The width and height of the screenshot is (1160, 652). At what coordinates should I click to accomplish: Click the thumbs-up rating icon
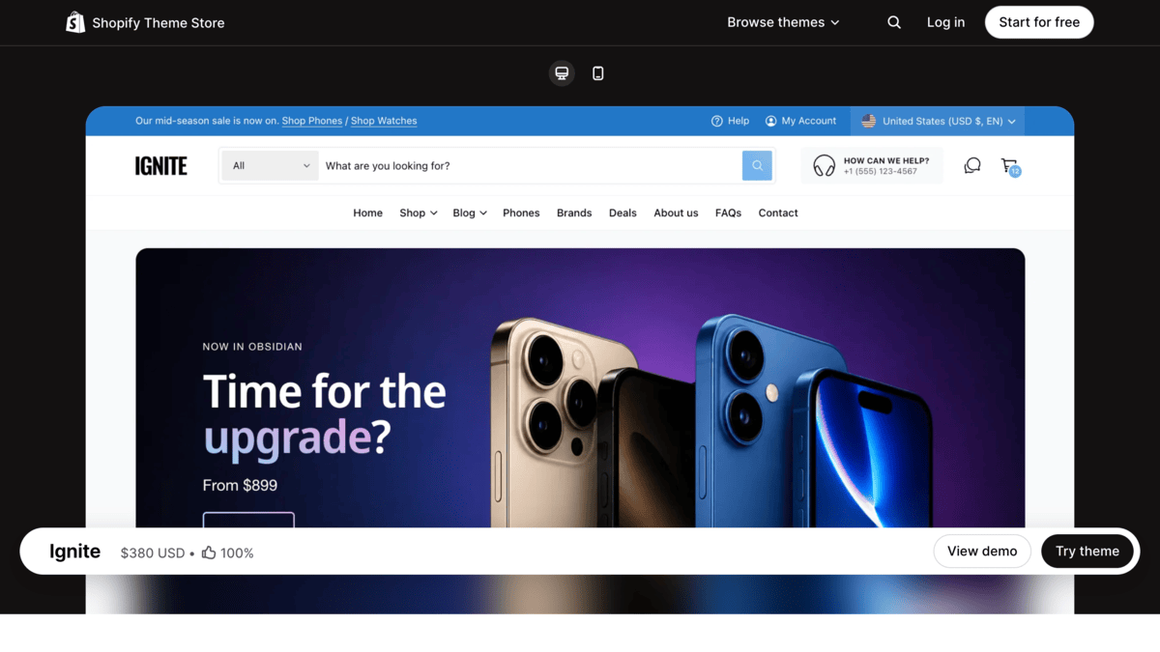[x=209, y=553]
